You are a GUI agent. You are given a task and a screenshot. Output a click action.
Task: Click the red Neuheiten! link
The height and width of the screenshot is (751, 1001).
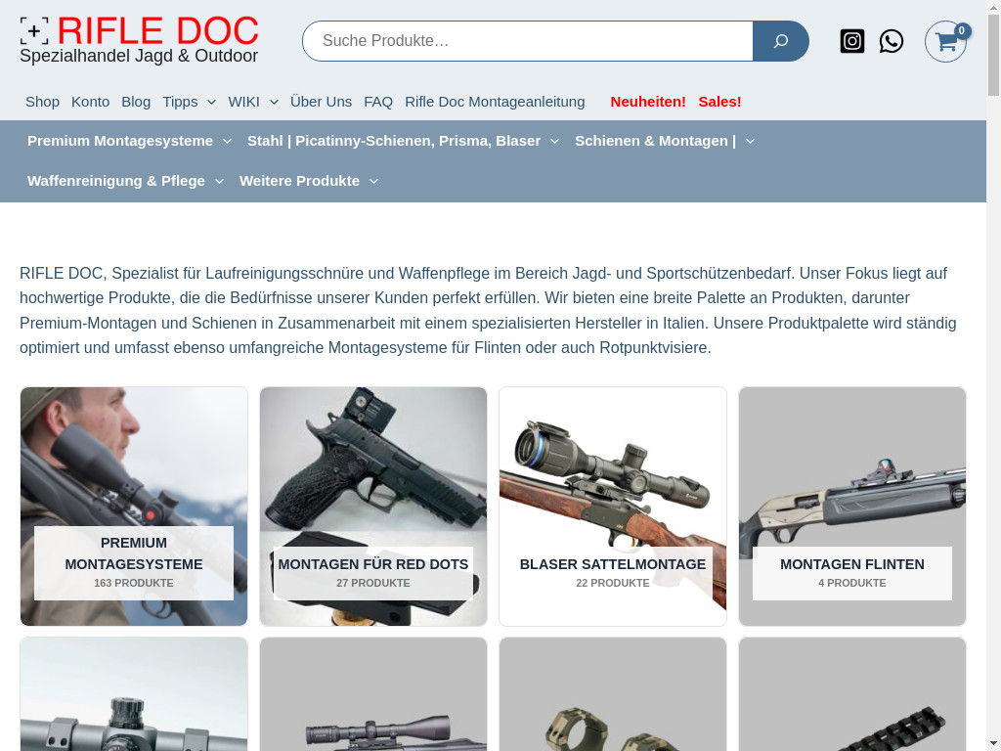pyautogui.click(x=648, y=102)
